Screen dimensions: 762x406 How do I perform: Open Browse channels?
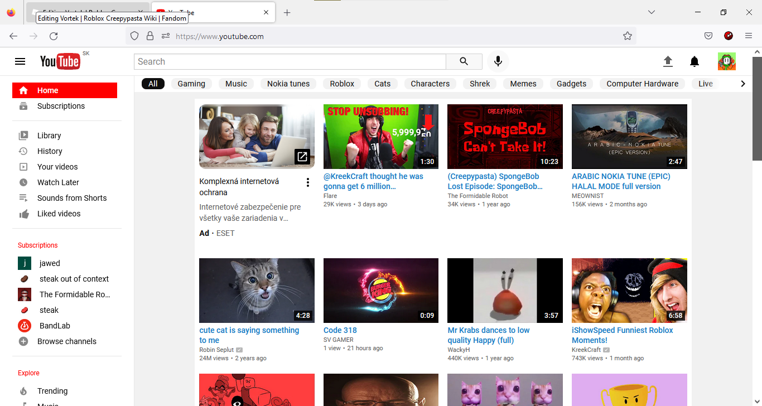click(x=67, y=341)
